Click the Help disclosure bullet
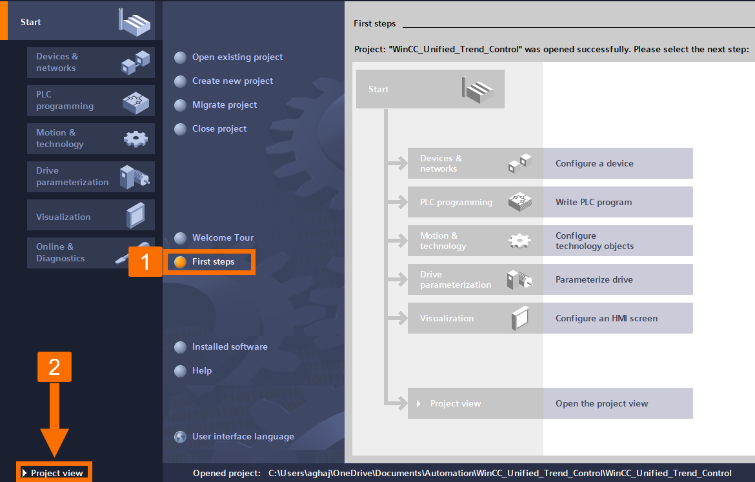The image size is (755, 482). tap(180, 370)
